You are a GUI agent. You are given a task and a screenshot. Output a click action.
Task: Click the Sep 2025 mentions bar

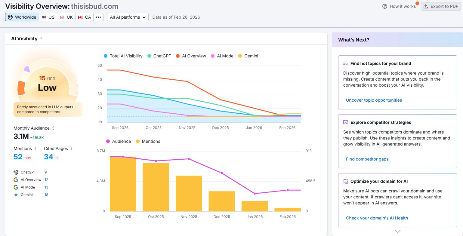point(123,184)
